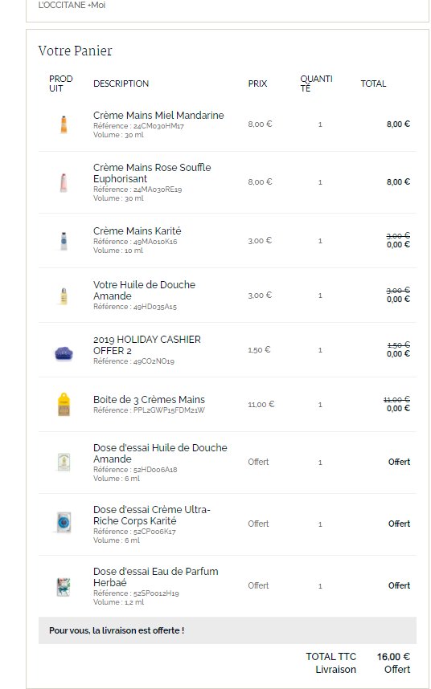The image size is (431, 689).
Task: Click the Dose d'essai Huile de Douche sample image
Action: [64, 463]
